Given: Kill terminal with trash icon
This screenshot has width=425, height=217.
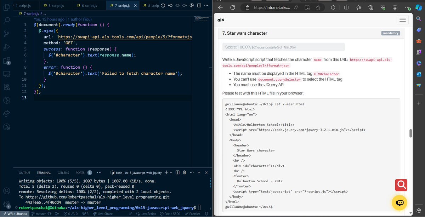Looking at the screenshot, I should tap(184, 172).
